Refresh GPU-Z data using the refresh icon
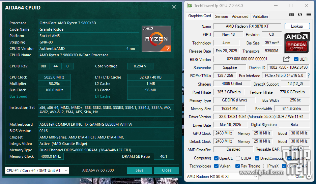Viewport: 316px width, 184px height. (300, 14)
